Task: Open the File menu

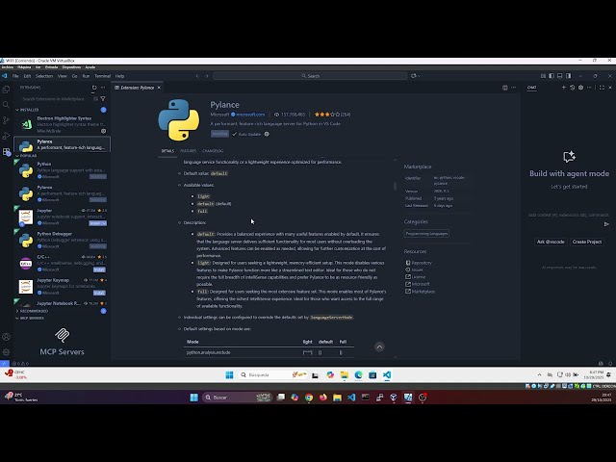Action: pyautogui.click(x=15, y=76)
